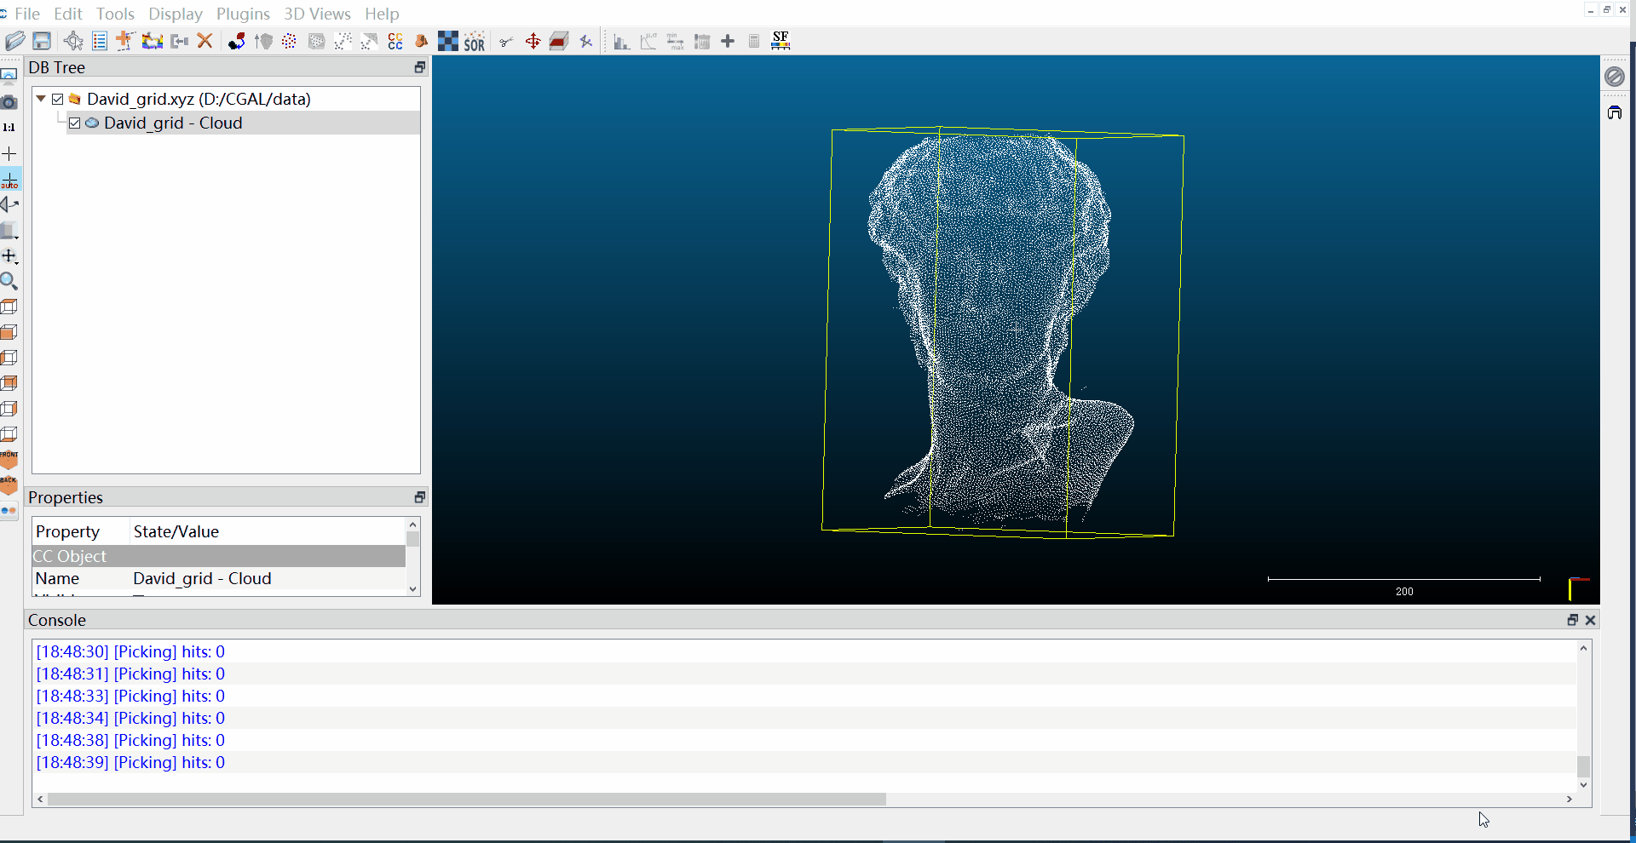
Task: Delete selected entity with red X
Action: tap(204, 41)
